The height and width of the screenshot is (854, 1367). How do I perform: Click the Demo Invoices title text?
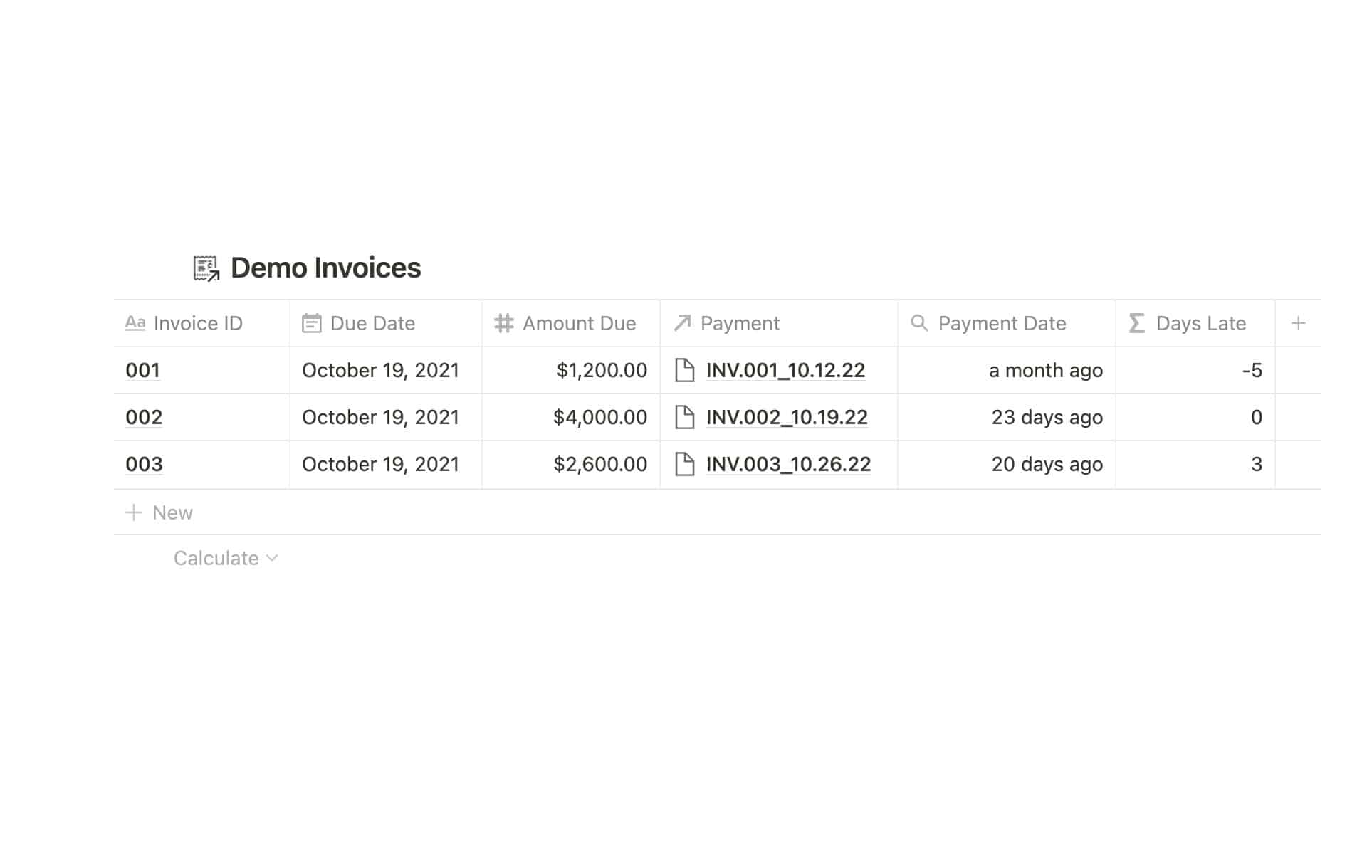point(325,268)
